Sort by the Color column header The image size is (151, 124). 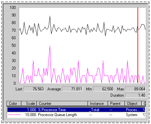click(14, 104)
